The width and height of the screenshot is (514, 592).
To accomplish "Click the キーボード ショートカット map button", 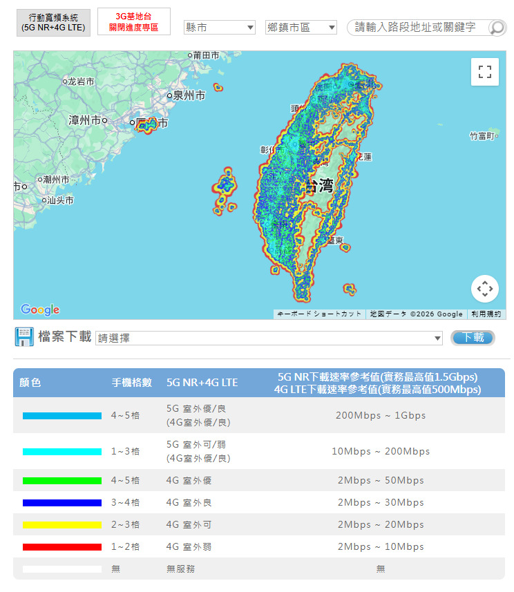I will coord(319,314).
